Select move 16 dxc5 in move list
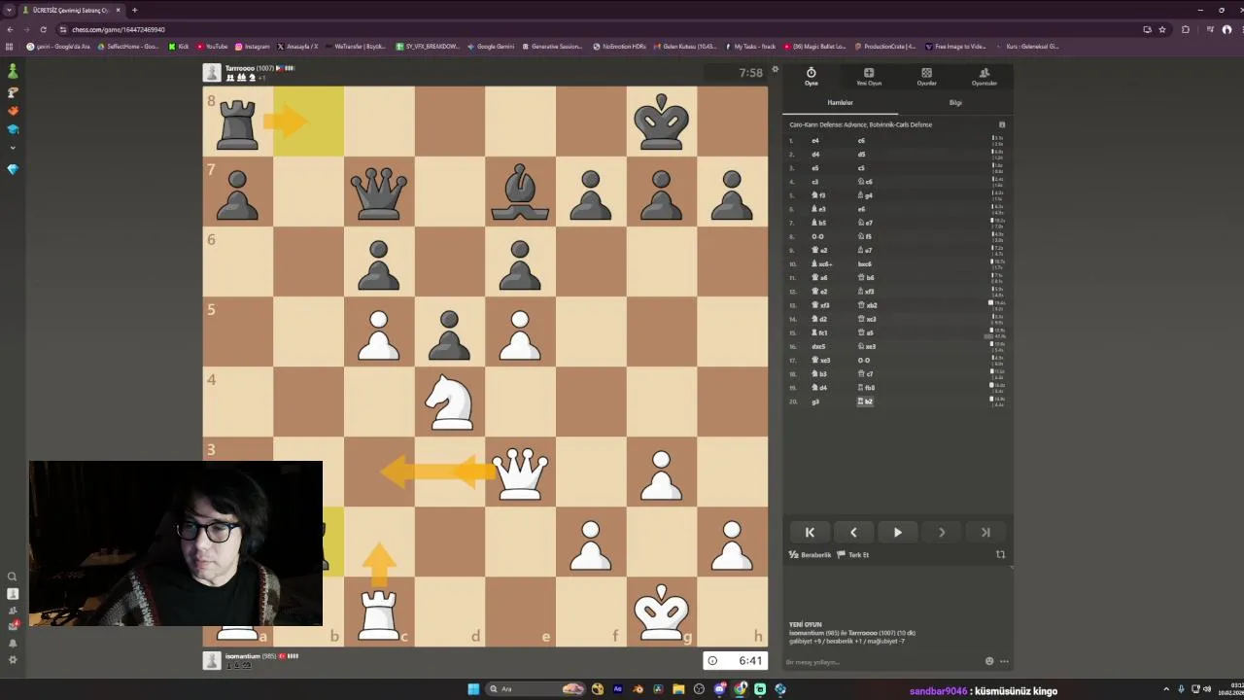1244x700 pixels. [819, 346]
